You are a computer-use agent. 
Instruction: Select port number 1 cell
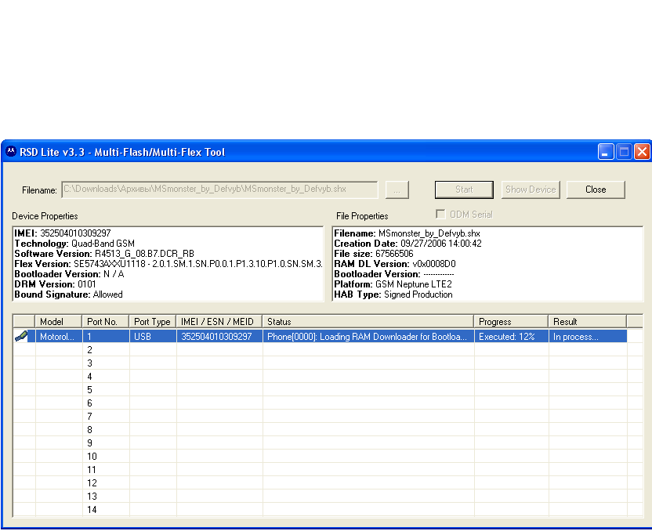106,336
